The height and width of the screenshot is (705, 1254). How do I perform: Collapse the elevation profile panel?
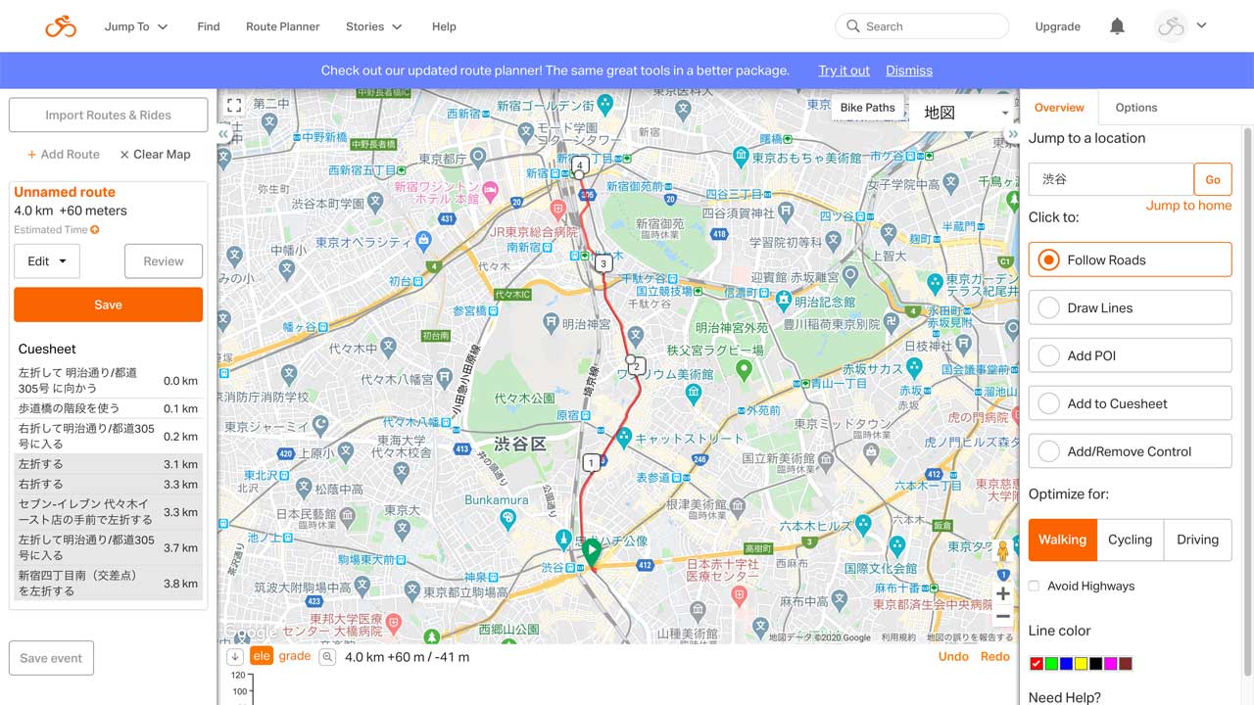(x=235, y=657)
